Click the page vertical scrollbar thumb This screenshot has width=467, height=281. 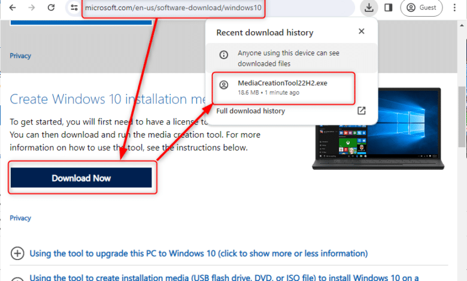tap(462, 115)
